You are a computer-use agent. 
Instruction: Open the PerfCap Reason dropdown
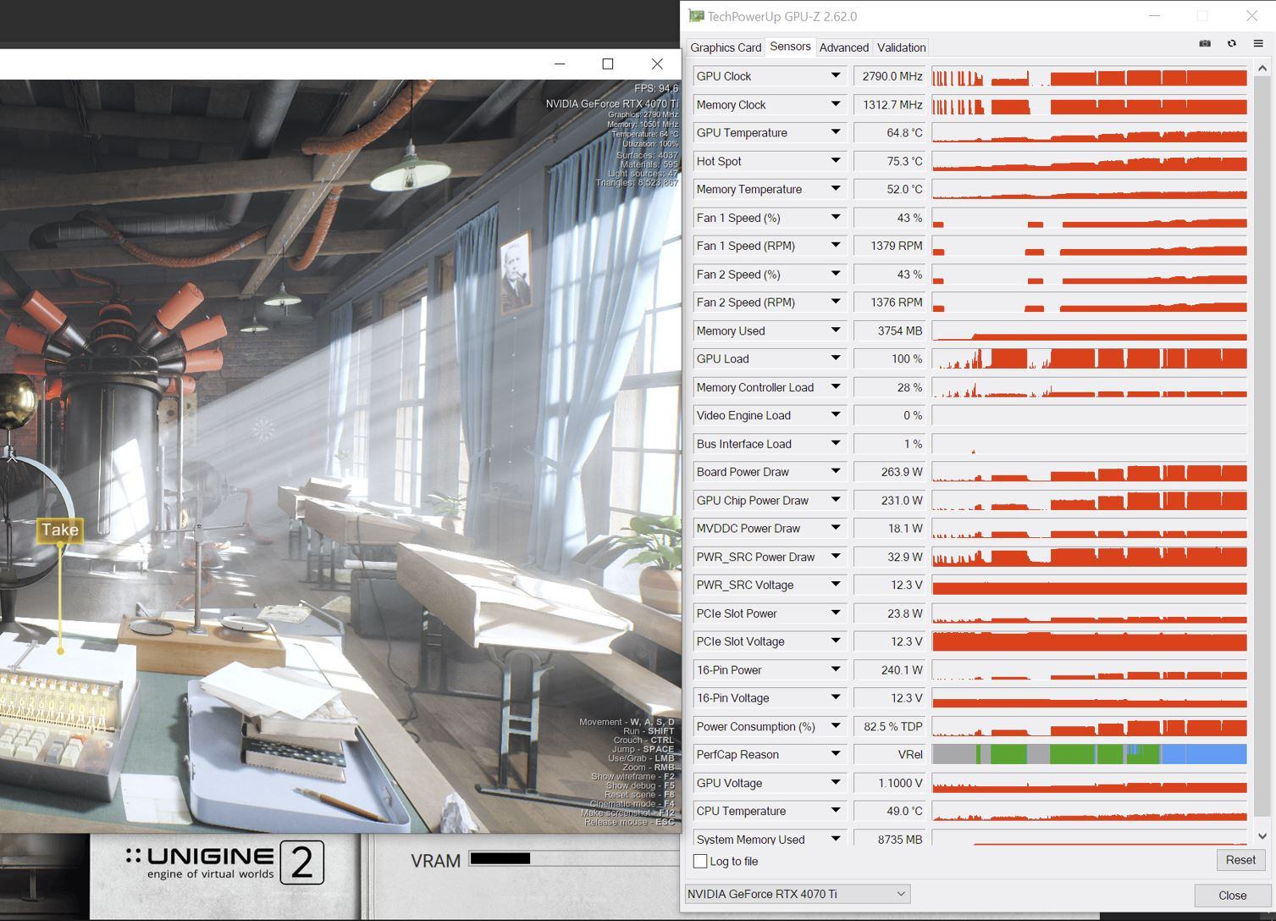coord(836,754)
